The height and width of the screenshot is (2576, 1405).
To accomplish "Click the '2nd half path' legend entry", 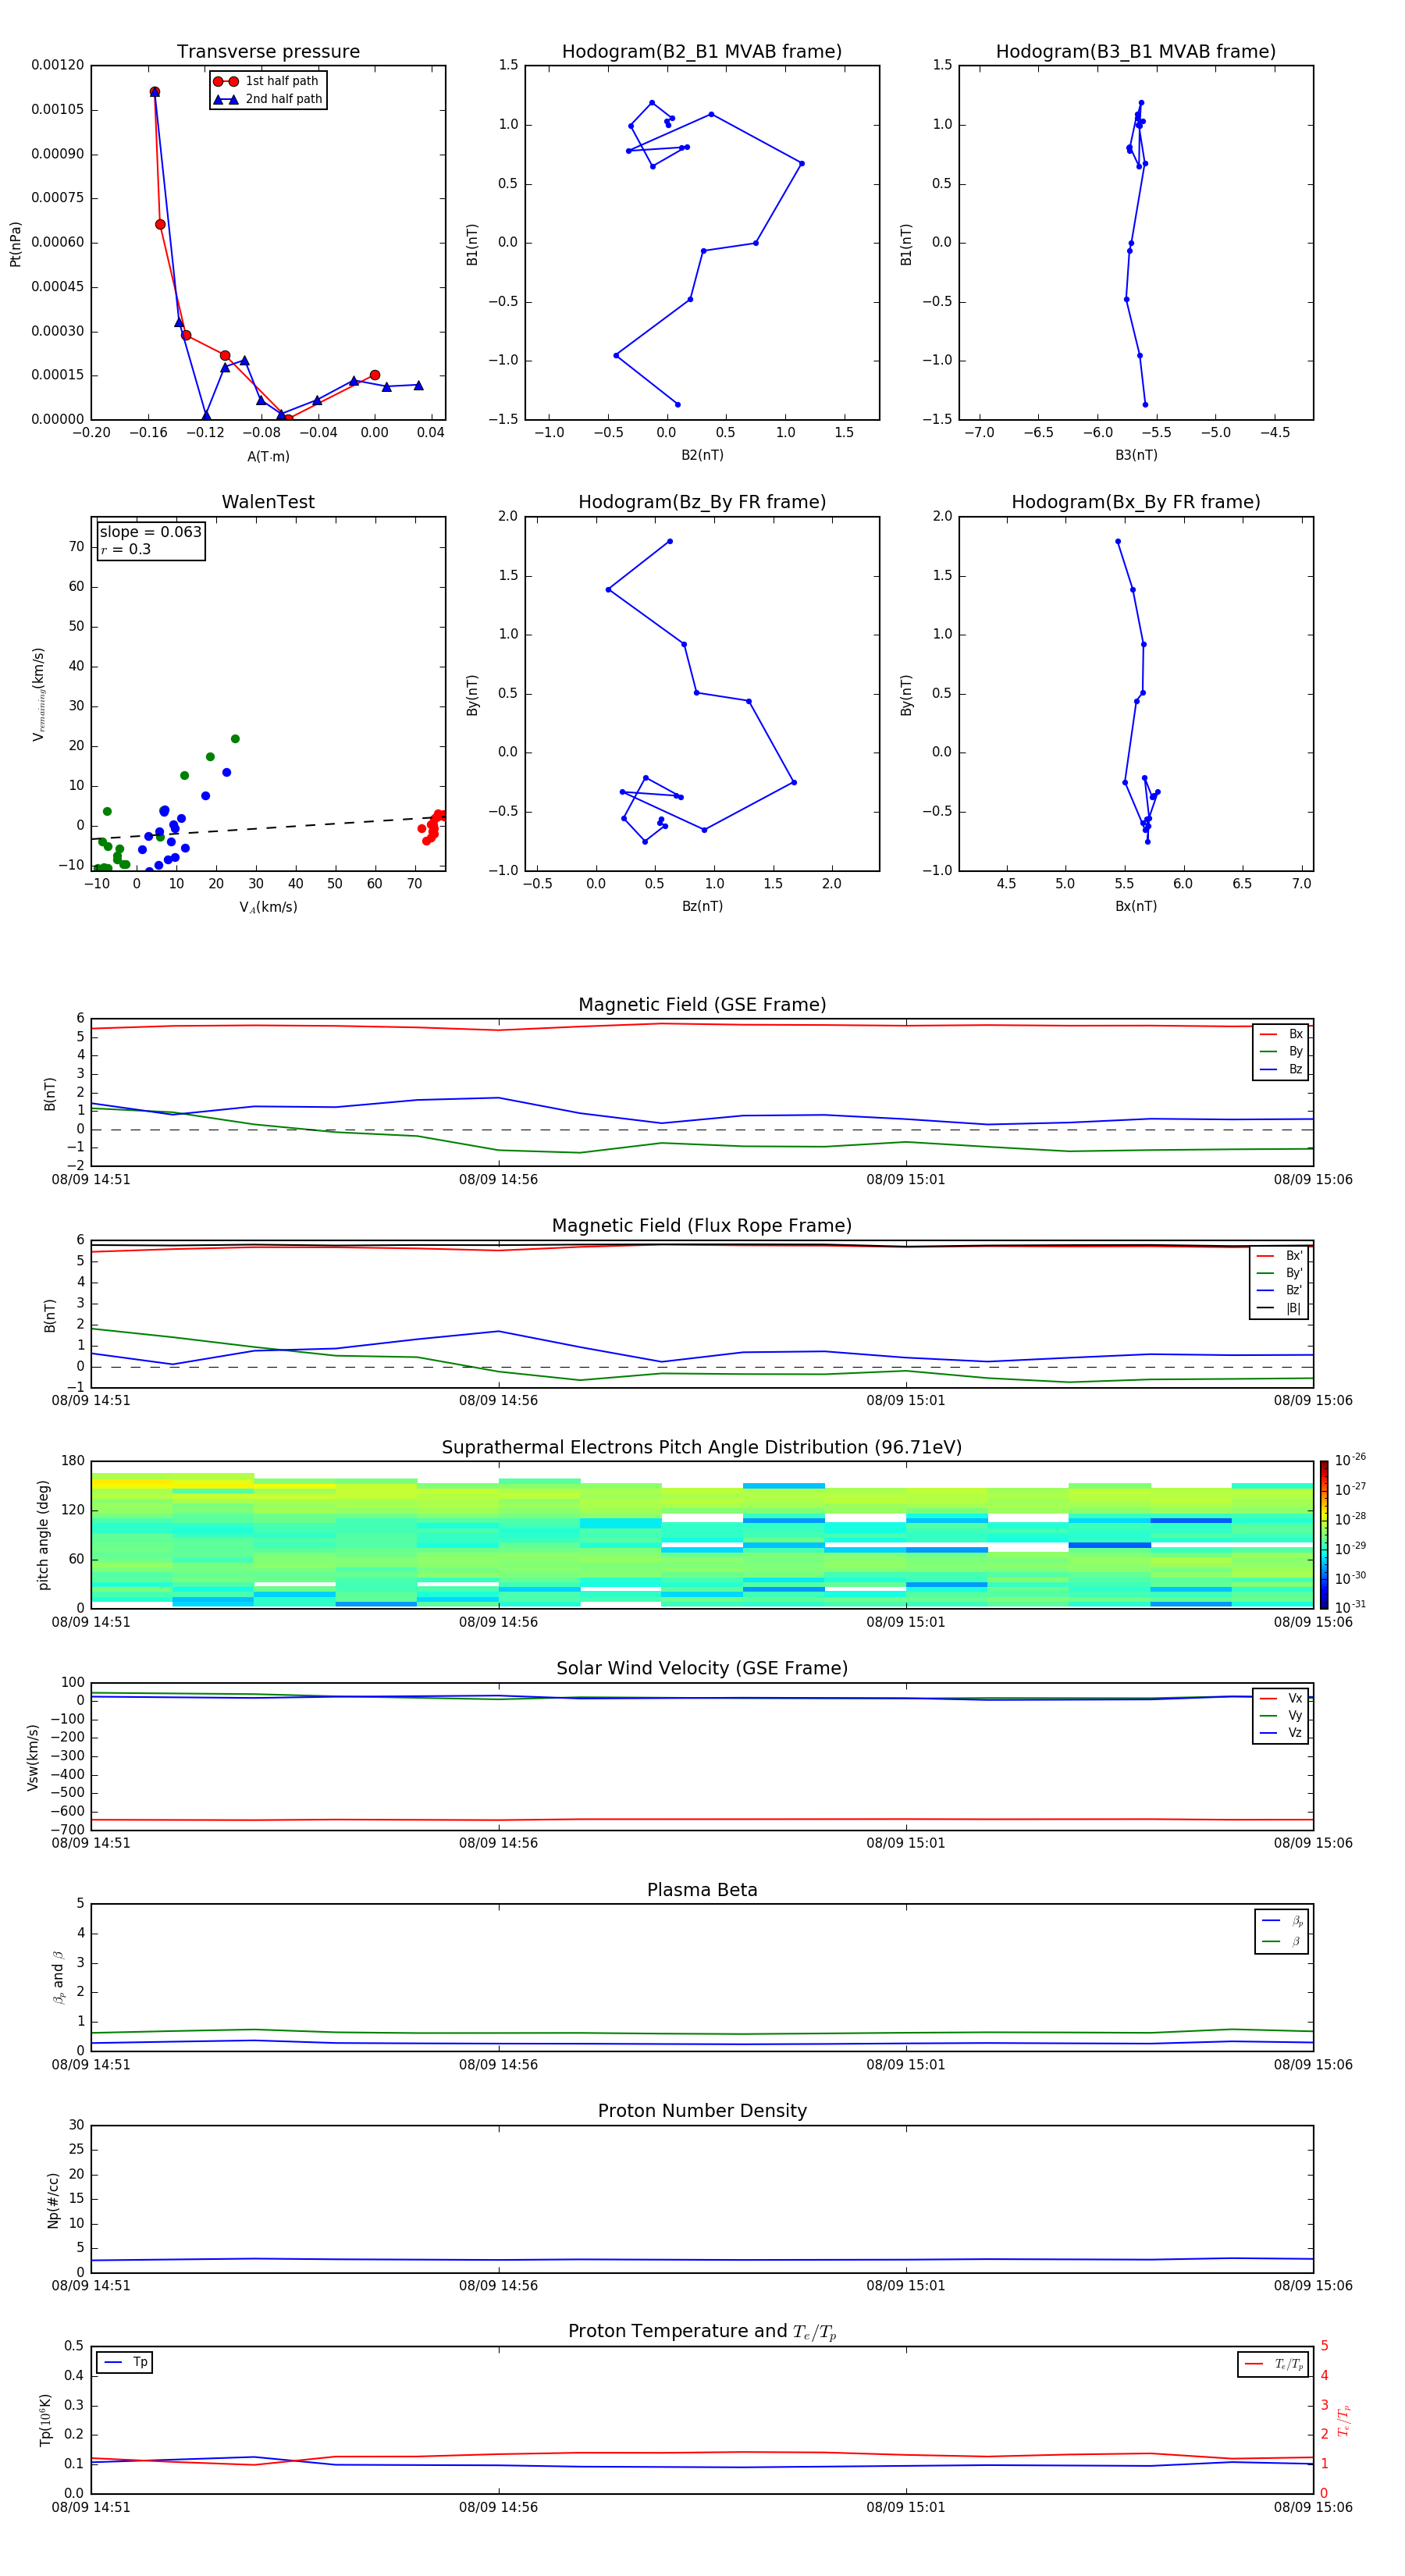I will point(268,99).
